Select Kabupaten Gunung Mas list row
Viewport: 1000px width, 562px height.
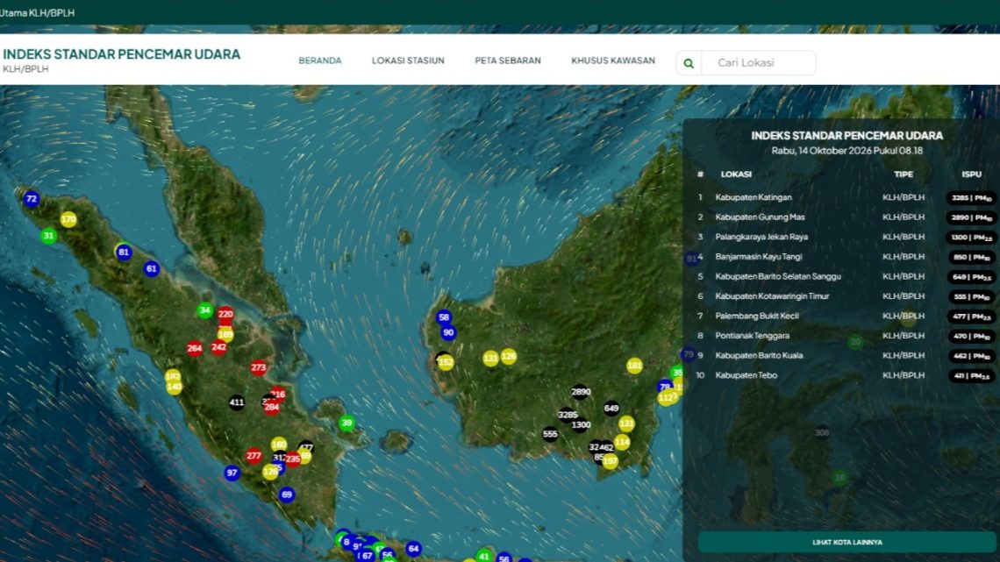[847, 217]
